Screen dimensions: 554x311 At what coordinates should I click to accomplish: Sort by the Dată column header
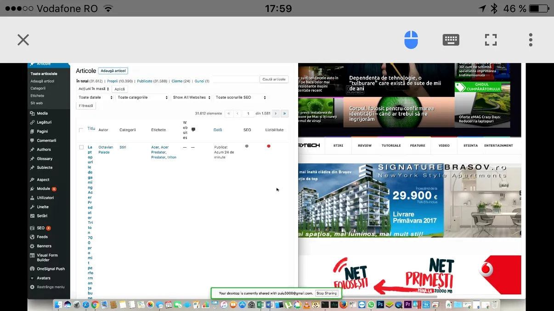click(x=218, y=130)
